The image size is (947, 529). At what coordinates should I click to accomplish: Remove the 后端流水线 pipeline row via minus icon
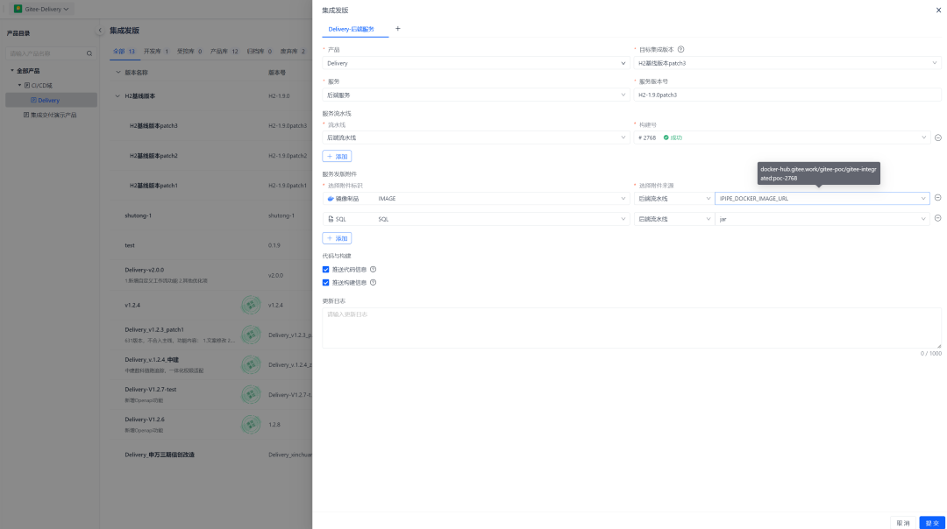(x=937, y=138)
